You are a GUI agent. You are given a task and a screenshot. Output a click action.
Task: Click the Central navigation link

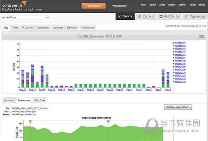(x=182, y=5)
